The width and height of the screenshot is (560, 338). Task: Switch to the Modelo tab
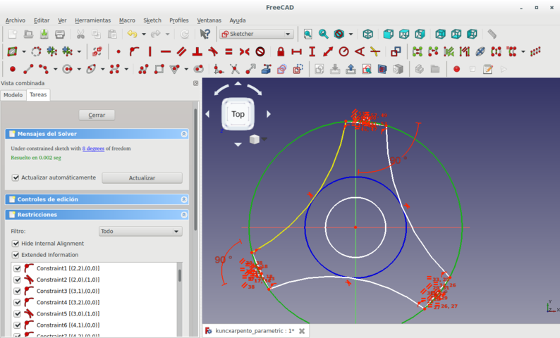click(x=13, y=94)
